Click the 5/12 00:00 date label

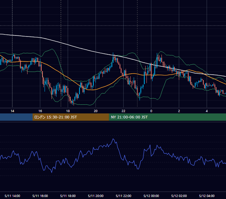[x=151, y=196]
